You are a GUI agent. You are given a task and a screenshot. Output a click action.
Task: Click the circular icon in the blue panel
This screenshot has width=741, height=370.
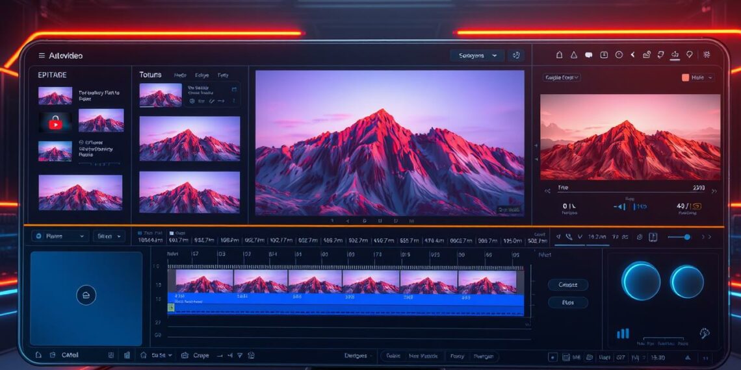click(86, 295)
